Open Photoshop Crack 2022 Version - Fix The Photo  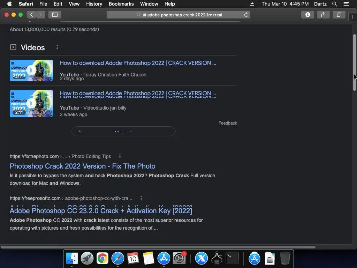82,166
